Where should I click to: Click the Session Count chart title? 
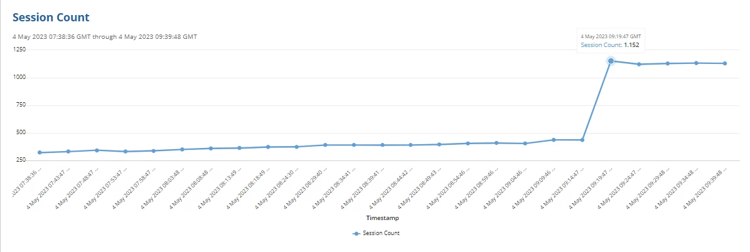click(x=51, y=17)
